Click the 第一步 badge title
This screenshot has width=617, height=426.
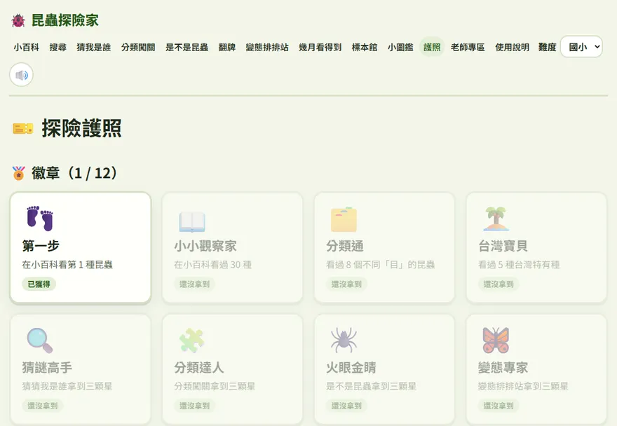(x=41, y=246)
